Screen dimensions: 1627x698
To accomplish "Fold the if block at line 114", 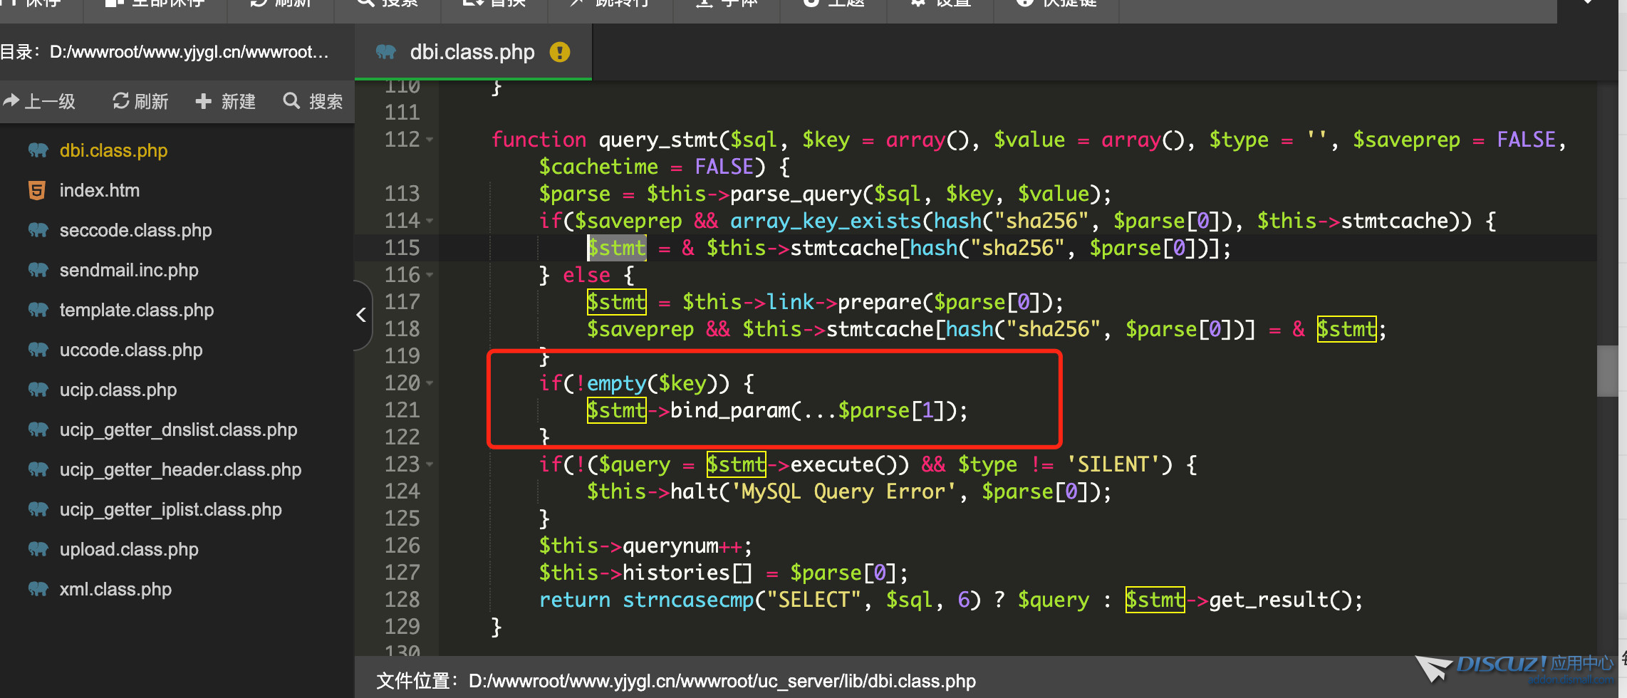I will (430, 221).
